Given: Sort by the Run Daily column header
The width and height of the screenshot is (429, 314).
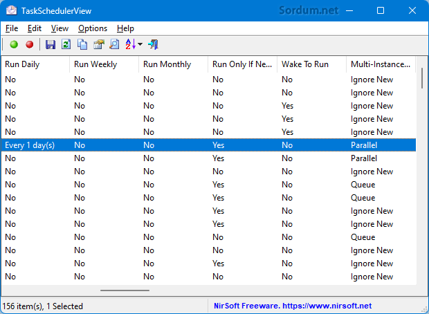Looking at the screenshot, I should [x=35, y=64].
